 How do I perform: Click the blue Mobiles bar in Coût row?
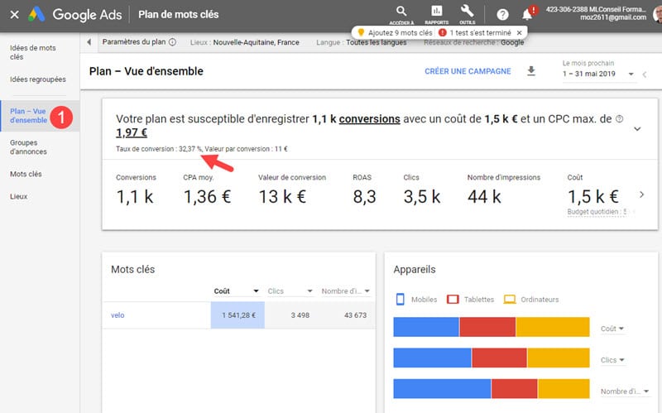tap(425, 326)
